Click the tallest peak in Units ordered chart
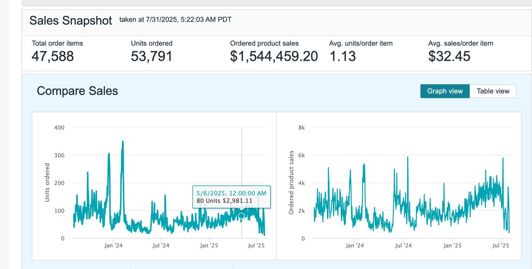Image resolution: width=532 pixels, height=269 pixels. pyautogui.click(x=123, y=142)
